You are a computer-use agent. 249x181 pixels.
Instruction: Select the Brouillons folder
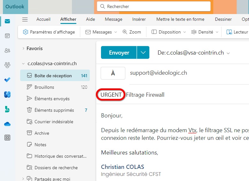(x=44, y=87)
